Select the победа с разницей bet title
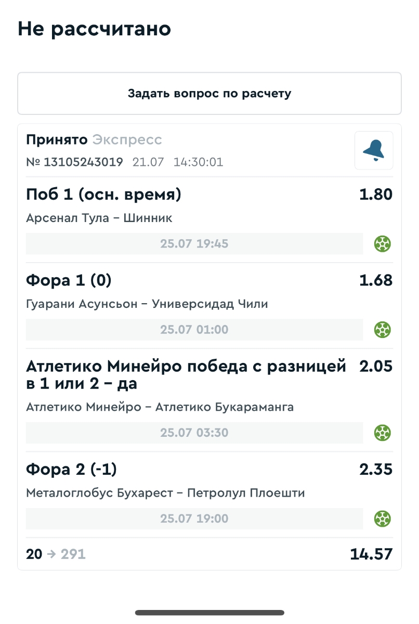This screenshot has width=419, height=624. tap(186, 375)
